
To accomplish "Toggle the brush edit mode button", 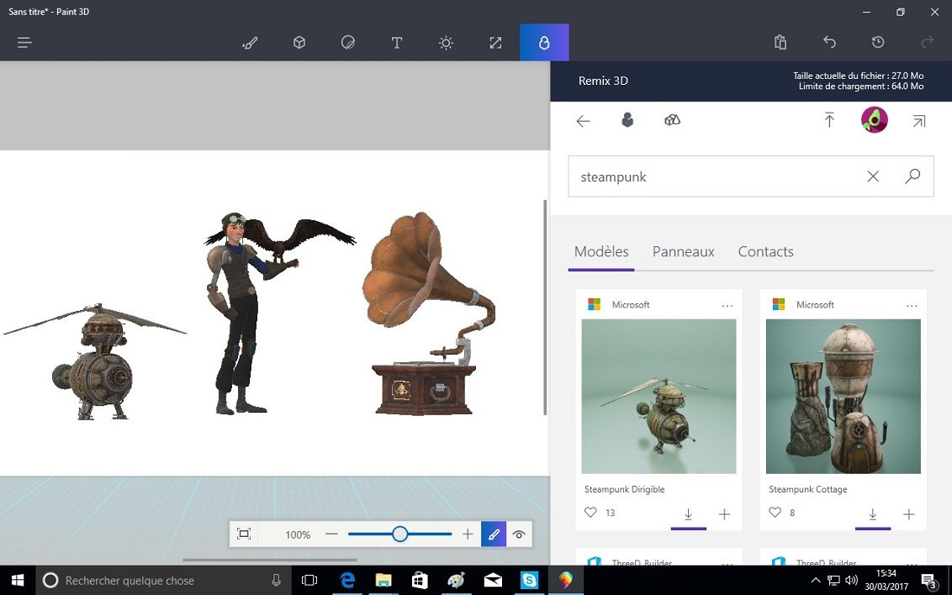I will click(x=494, y=534).
